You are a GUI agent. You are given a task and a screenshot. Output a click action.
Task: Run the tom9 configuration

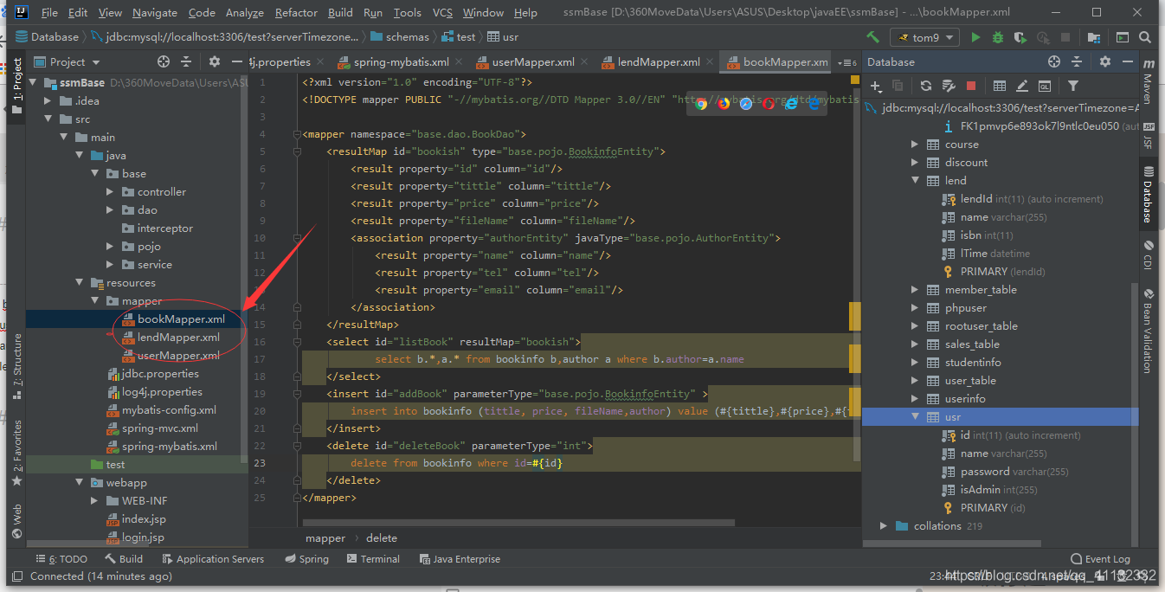pyautogui.click(x=976, y=37)
